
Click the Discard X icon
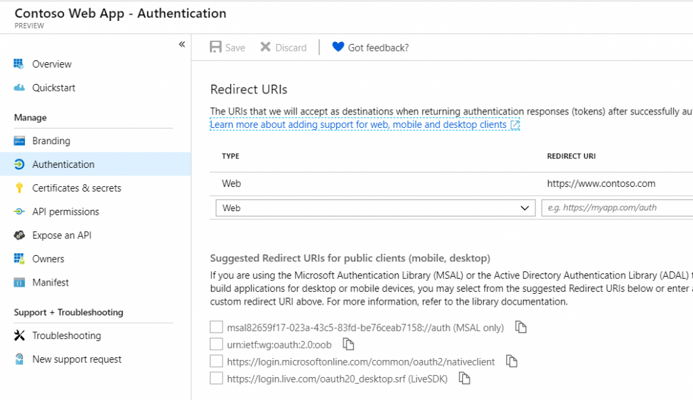(x=265, y=47)
